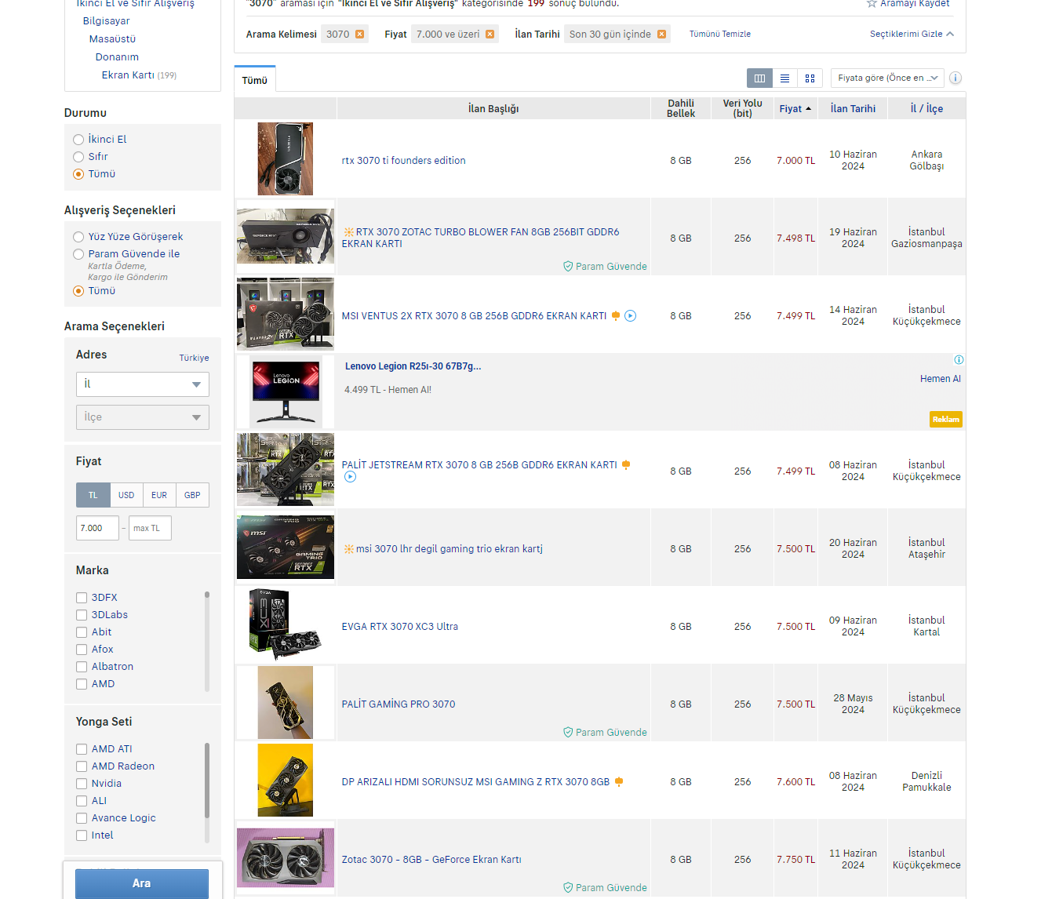1041x899 pixels.
Task: Click Param Güvende shield on Zotac 3070 8GB listing
Action: click(x=568, y=888)
